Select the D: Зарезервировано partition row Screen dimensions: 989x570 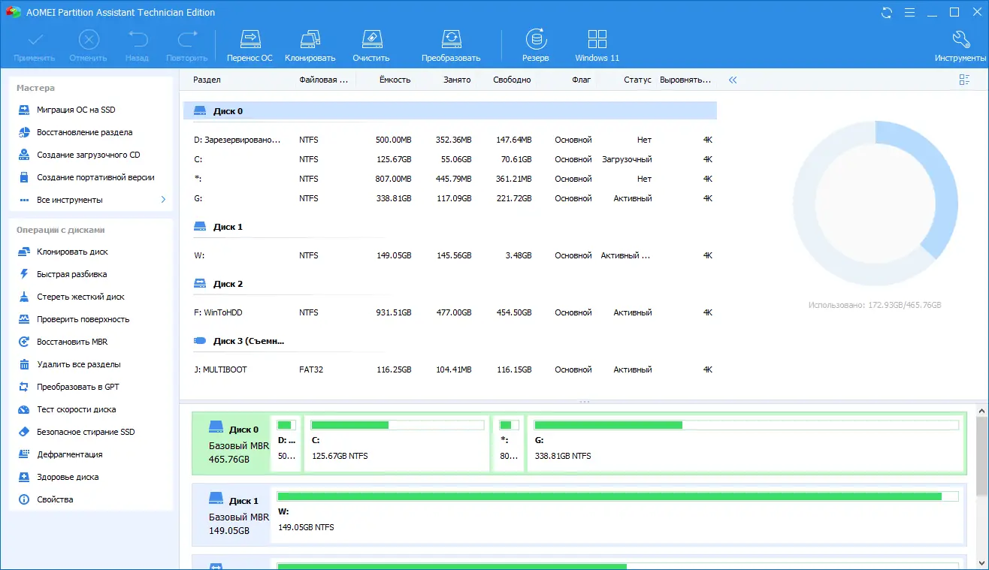[450, 140]
